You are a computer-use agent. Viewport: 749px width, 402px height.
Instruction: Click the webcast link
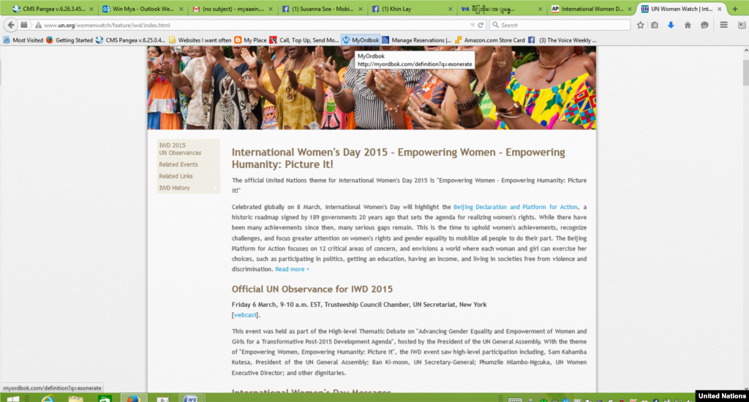point(245,315)
